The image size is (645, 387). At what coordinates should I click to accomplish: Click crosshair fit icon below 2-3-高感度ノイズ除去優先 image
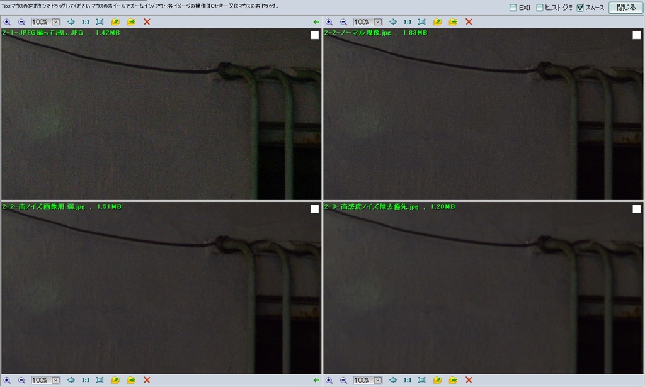[393, 380]
